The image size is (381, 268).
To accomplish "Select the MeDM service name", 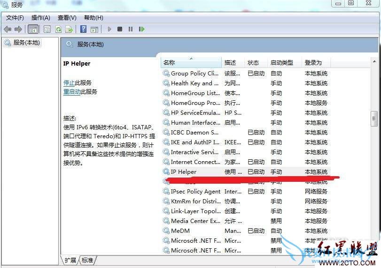I will pyautogui.click(x=180, y=231).
